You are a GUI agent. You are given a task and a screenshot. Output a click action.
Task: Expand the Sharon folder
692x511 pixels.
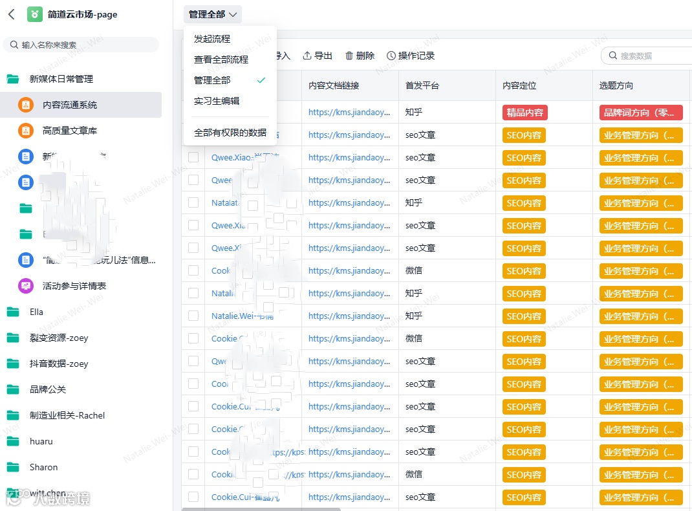[x=43, y=467]
